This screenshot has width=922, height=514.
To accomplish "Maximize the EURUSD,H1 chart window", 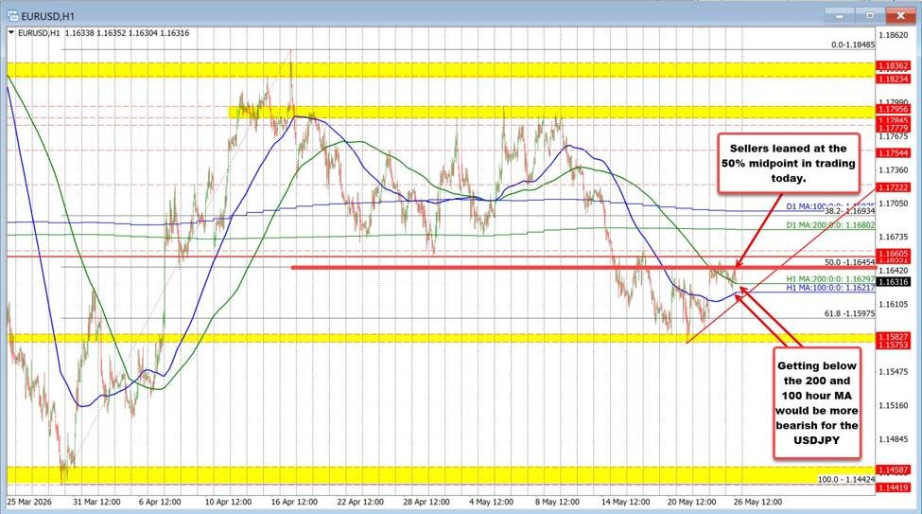I will tap(869, 15).
